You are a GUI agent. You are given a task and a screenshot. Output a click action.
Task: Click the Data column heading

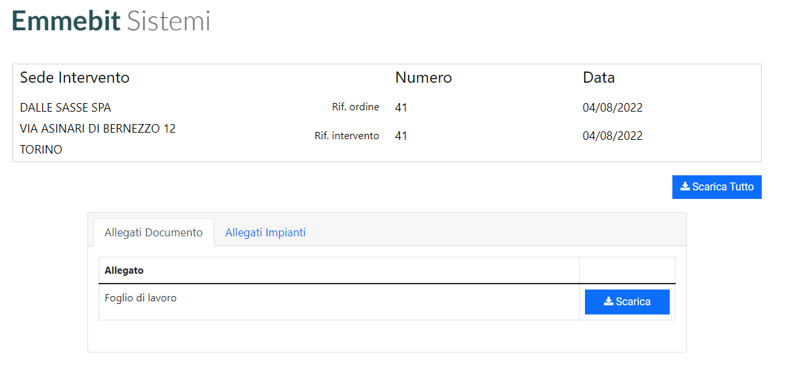(599, 77)
